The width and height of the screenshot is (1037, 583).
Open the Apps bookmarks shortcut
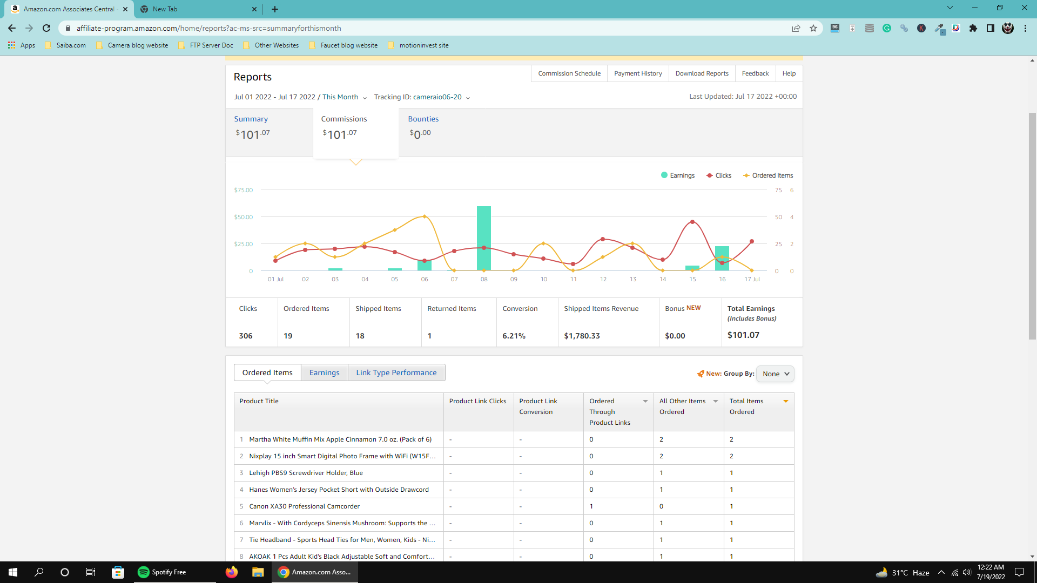22,45
